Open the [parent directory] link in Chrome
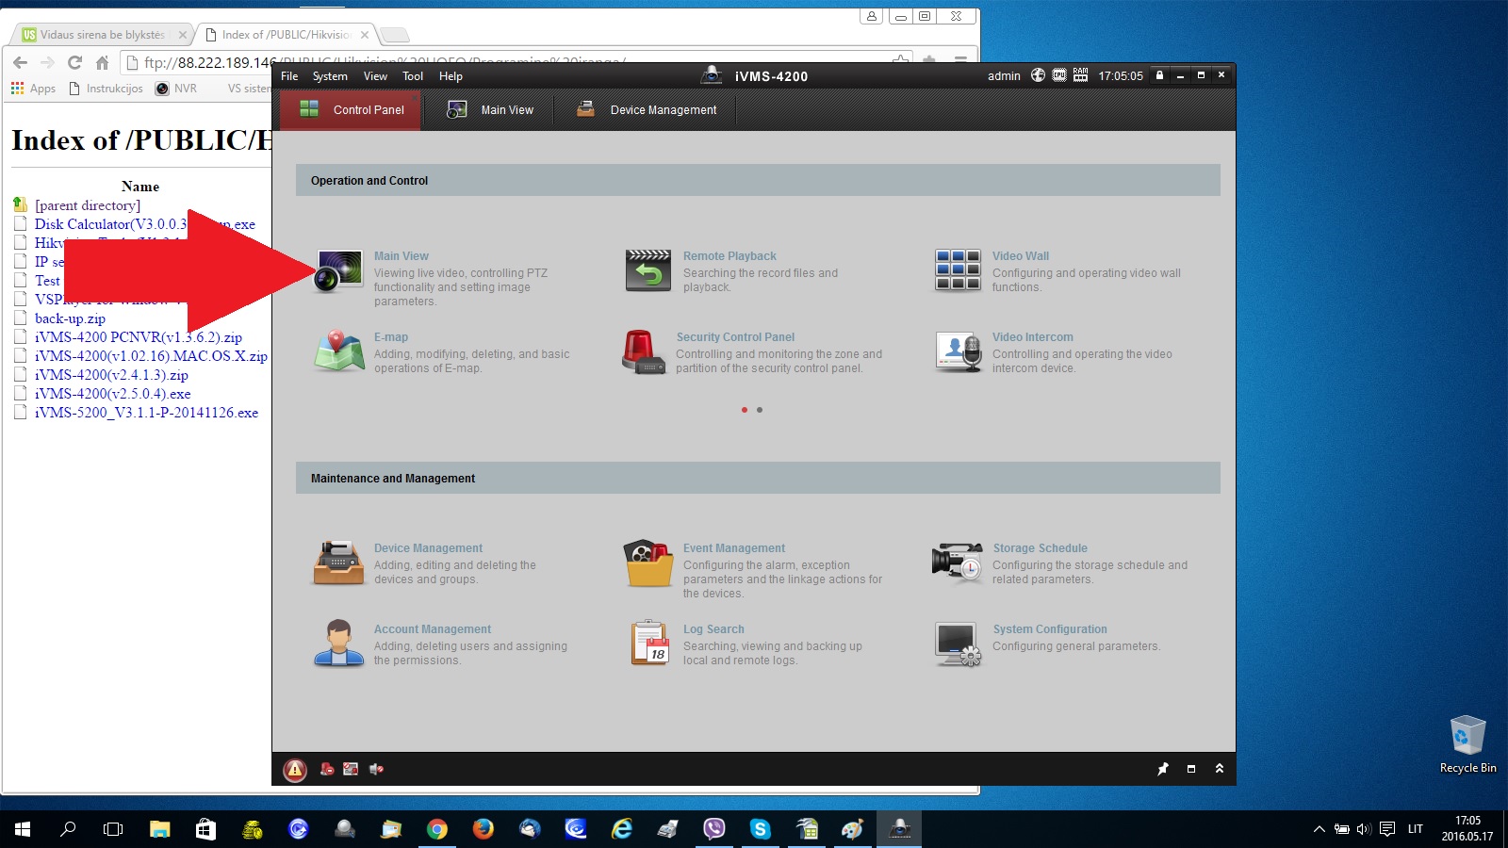 pyautogui.click(x=88, y=205)
